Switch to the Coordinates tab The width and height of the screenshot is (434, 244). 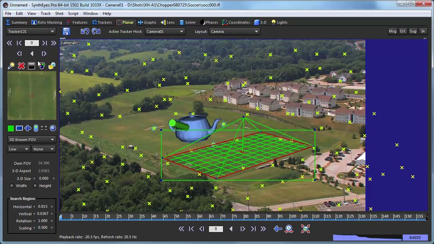[236, 22]
